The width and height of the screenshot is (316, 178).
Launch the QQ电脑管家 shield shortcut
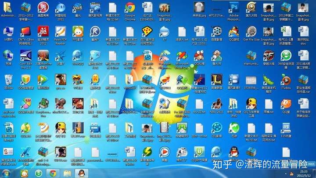[26, 80]
